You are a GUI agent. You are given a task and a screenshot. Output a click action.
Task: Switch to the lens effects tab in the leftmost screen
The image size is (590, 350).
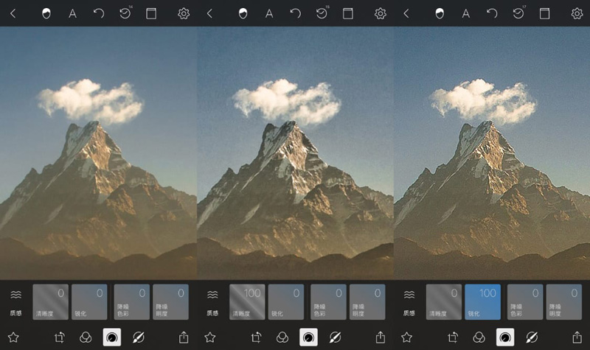(x=137, y=337)
